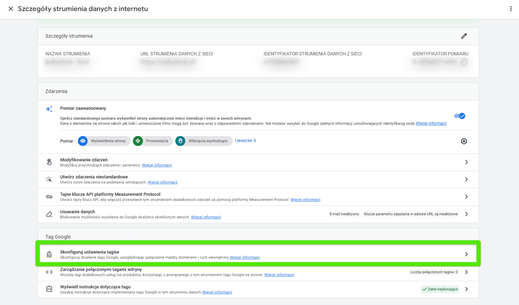
Task: Open the three-dot more options menu
Action: pos(511,9)
